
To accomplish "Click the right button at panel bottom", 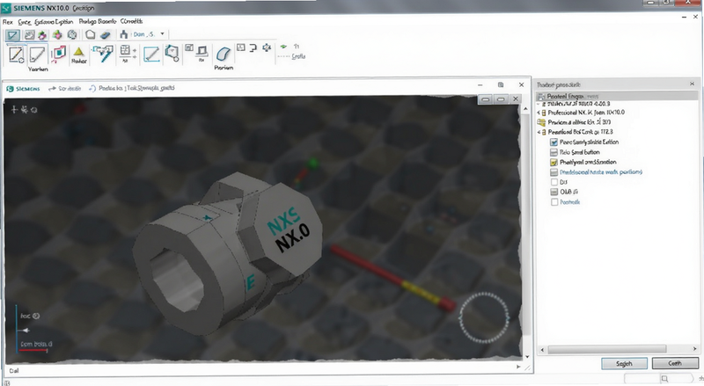I will pos(675,362).
